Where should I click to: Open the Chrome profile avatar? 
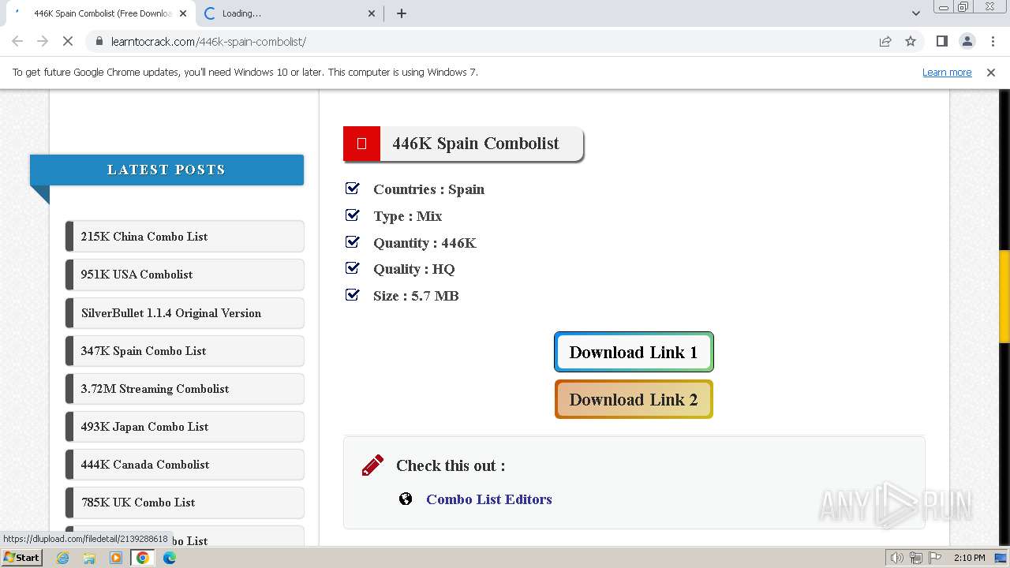pyautogui.click(x=967, y=41)
